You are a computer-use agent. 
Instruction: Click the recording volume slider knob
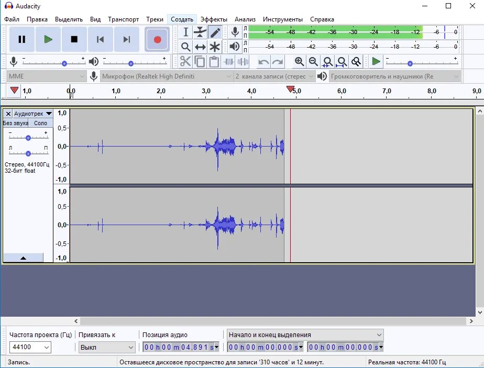[64, 63]
